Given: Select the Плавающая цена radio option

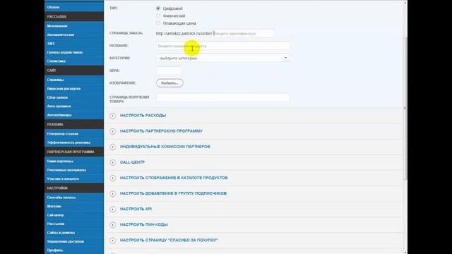Looking at the screenshot, I should click(158, 23).
